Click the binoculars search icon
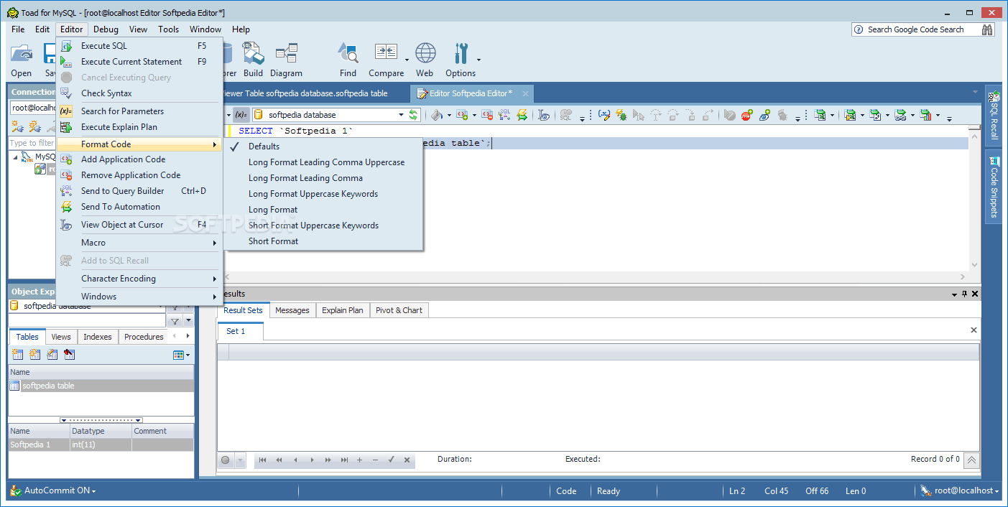 pyautogui.click(x=987, y=29)
